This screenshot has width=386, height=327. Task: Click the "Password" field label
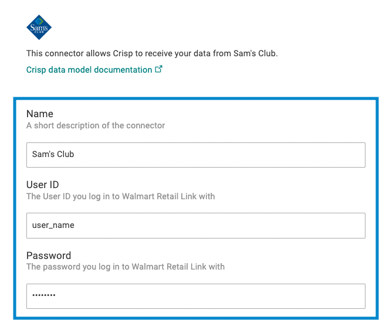tap(49, 256)
